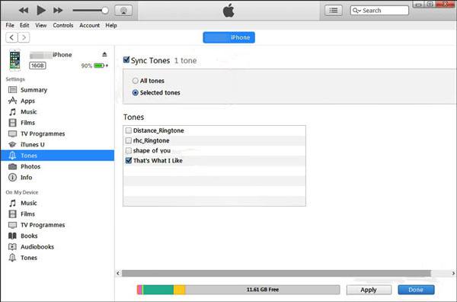Uncheck the Sync Tones checkbox
This screenshot has height=302, width=457.
126,59
